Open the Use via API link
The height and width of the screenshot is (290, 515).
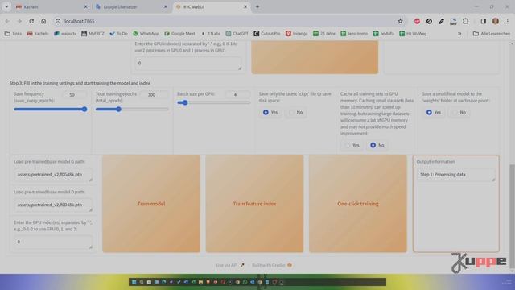(230, 265)
